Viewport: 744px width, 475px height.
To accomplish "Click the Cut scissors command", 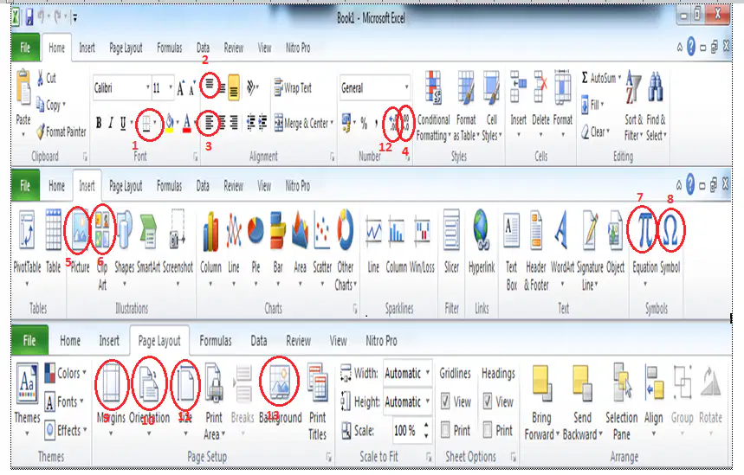I will click(x=47, y=78).
